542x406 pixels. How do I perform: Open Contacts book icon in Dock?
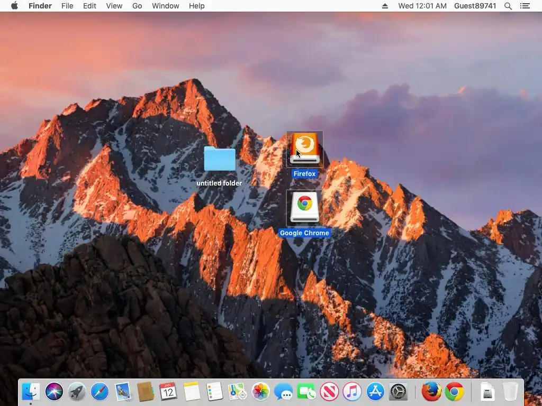(x=146, y=392)
